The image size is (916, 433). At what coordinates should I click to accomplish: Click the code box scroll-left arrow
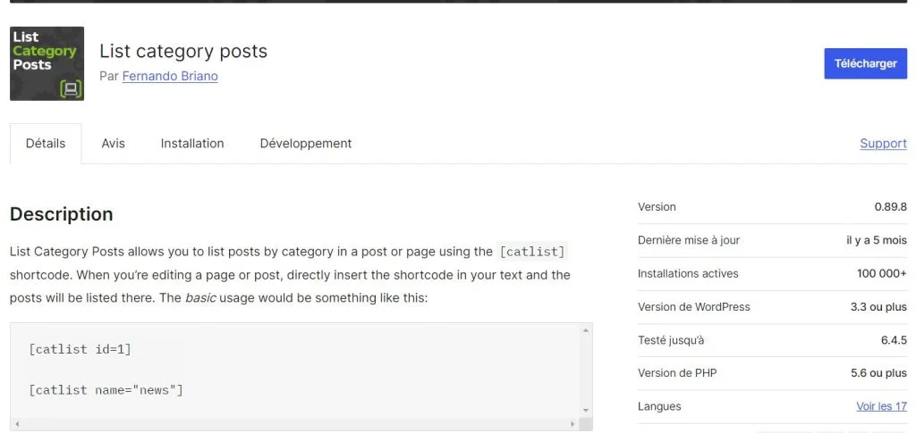click(x=16, y=424)
